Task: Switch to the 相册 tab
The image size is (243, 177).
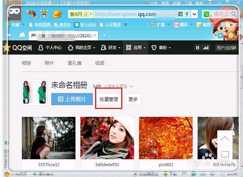Action: 27,63
